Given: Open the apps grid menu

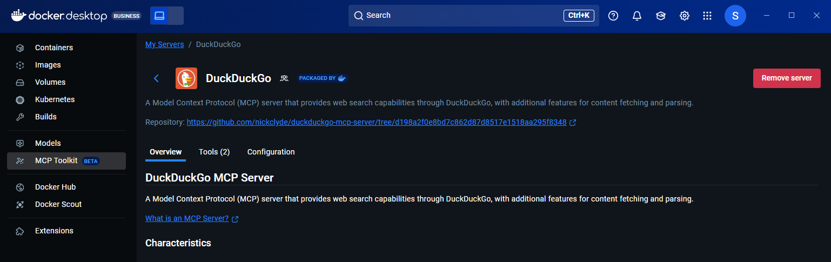Looking at the screenshot, I should pos(707,16).
